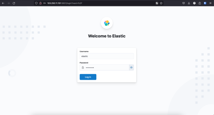
Task: Open the browser hamburger menu
Action: click(x=210, y=3)
